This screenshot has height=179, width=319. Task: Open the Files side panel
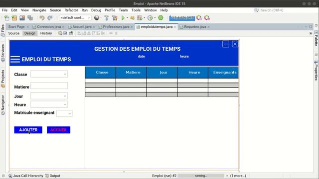pyautogui.click(x=2, y=30)
